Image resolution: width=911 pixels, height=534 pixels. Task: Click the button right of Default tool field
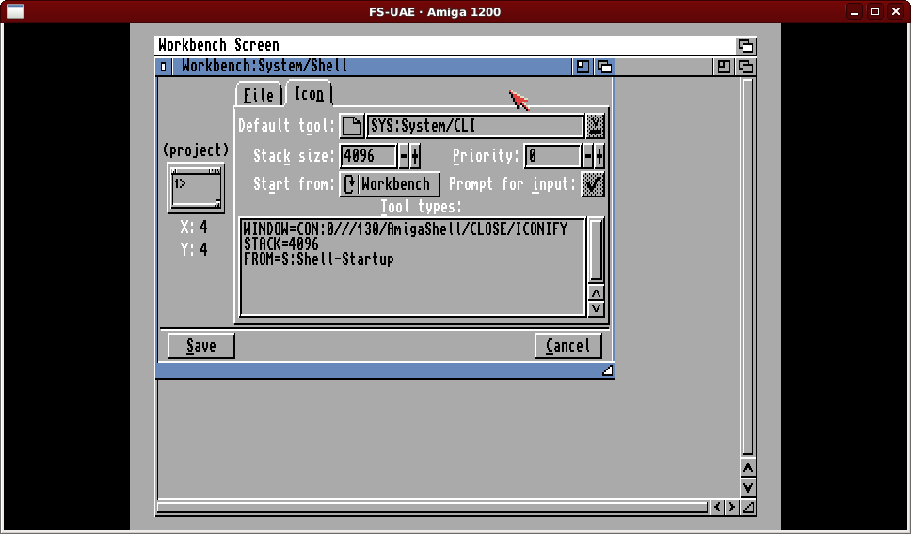(595, 126)
